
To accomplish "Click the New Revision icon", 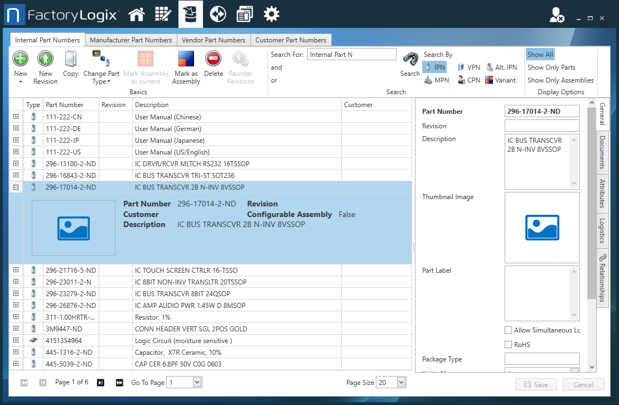I will click(45, 59).
